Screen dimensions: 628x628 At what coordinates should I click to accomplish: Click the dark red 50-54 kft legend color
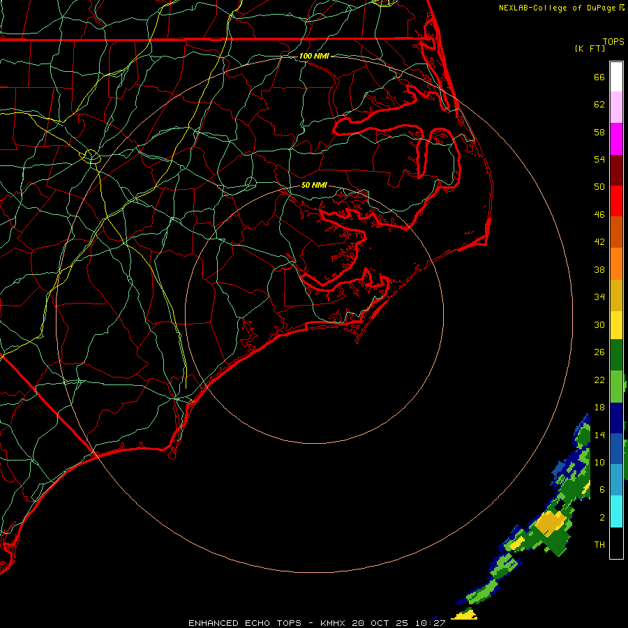[616, 170]
